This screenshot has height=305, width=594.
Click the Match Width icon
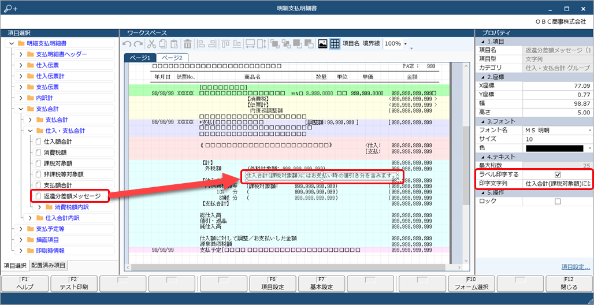250,44
